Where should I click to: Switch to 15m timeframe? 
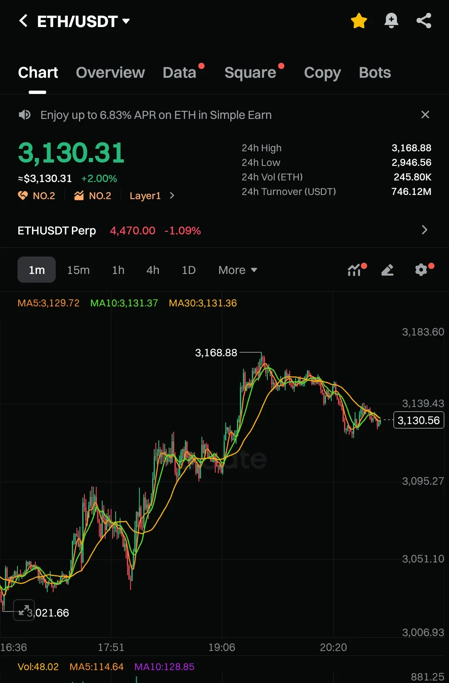click(78, 270)
